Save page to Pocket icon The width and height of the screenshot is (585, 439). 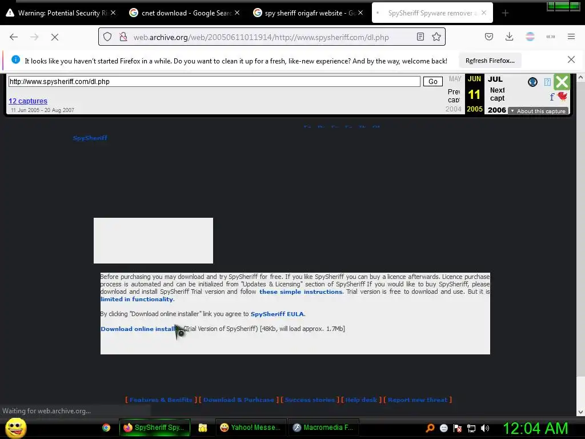(x=489, y=37)
